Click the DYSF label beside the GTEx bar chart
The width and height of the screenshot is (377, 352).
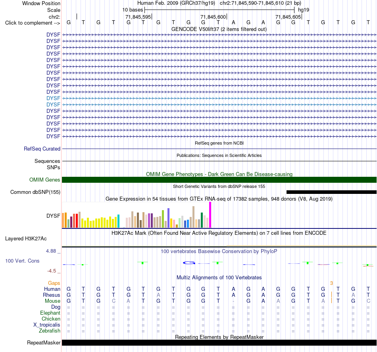tap(54, 216)
